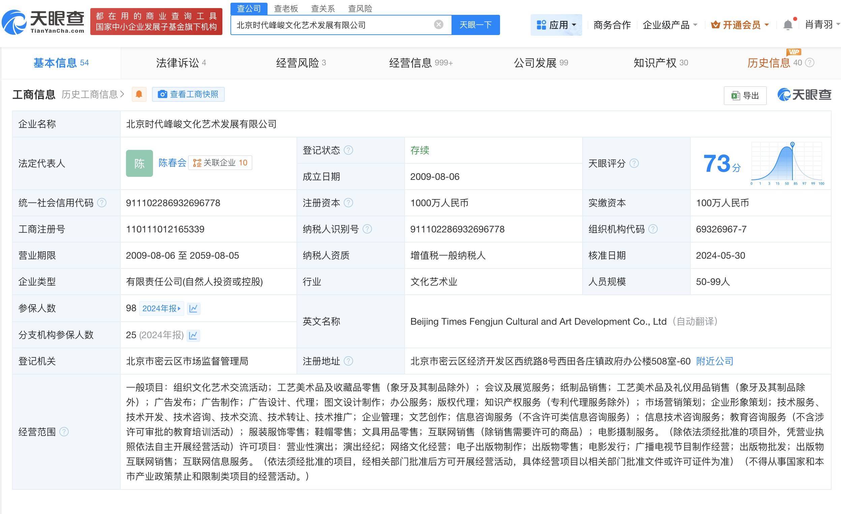Click the organization code 69326967-7
Viewport: 841px width, 514px height.
pyautogui.click(x=721, y=229)
